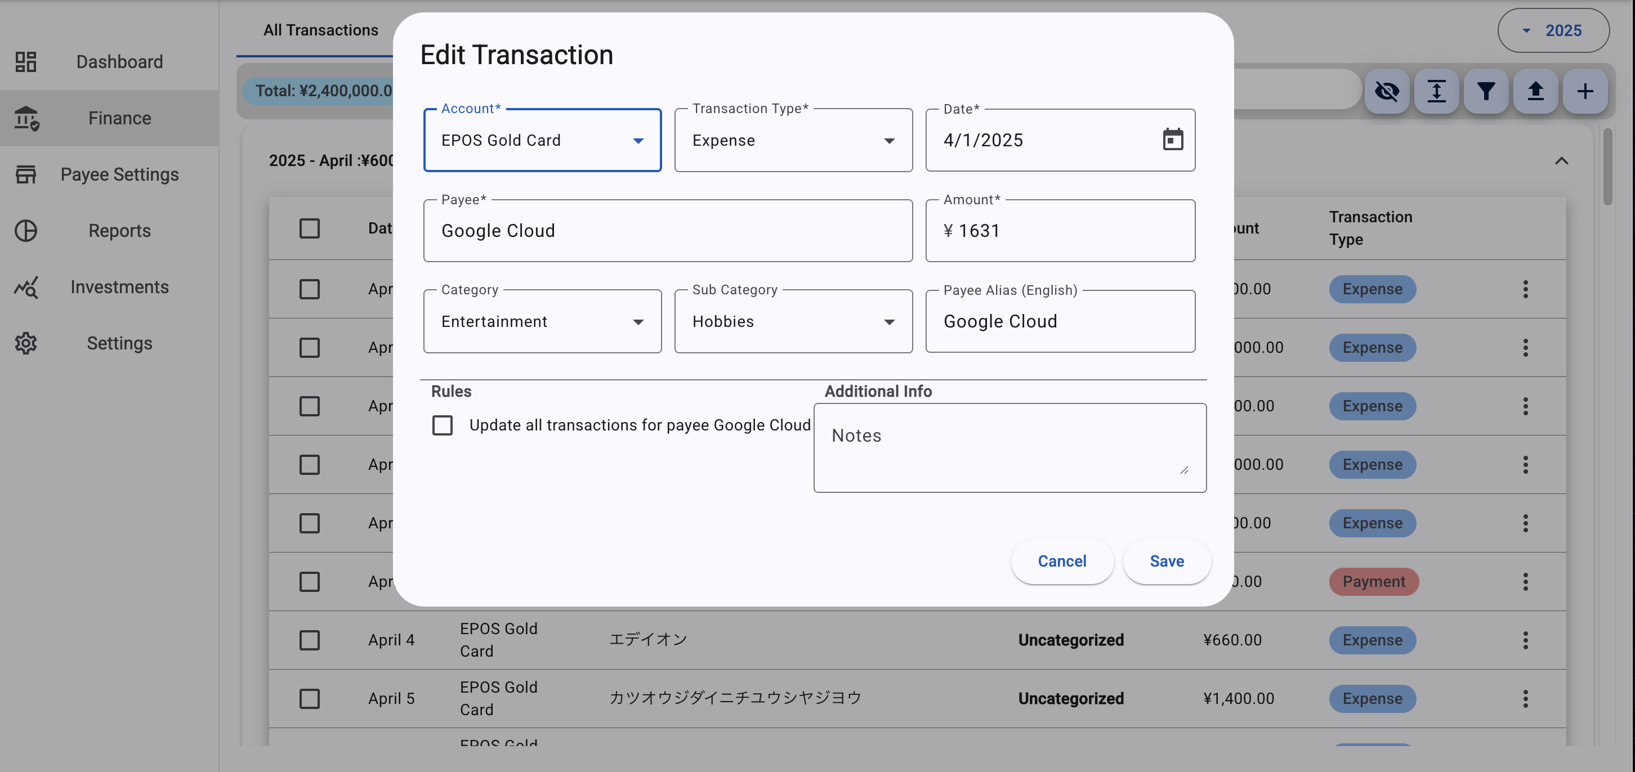The height and width of the screenshot is (772, 1635).
Task: Open three-dot menu for ¥1,400.00 row
Action: (x=1525, y=698)
